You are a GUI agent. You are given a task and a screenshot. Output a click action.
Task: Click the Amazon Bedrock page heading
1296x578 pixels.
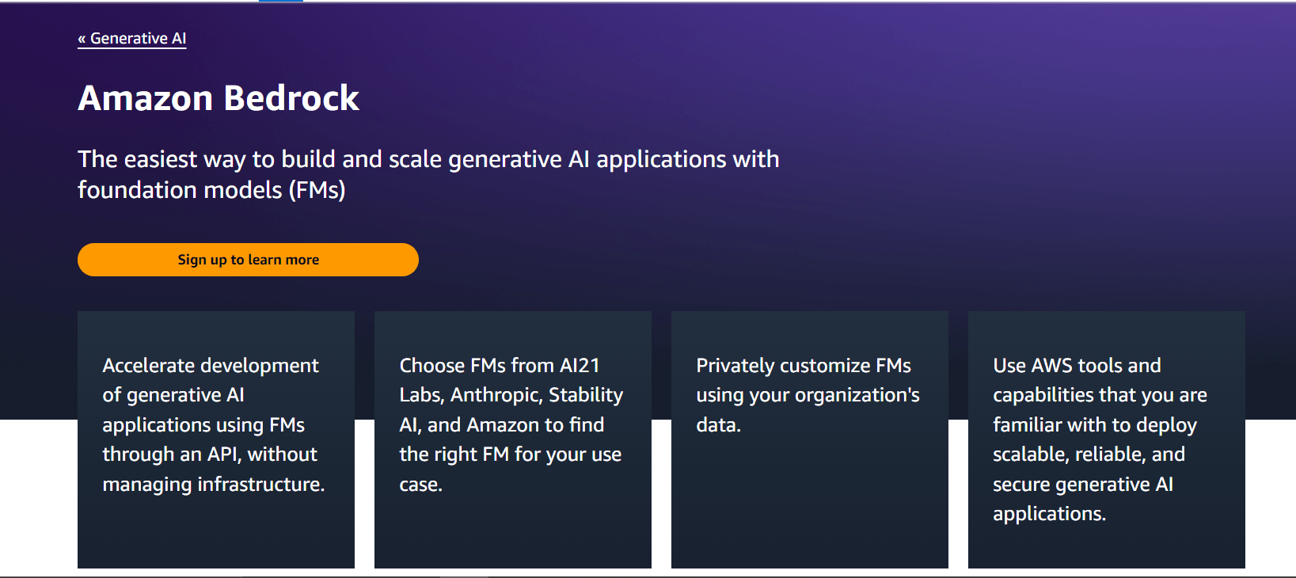click(219, 98)
